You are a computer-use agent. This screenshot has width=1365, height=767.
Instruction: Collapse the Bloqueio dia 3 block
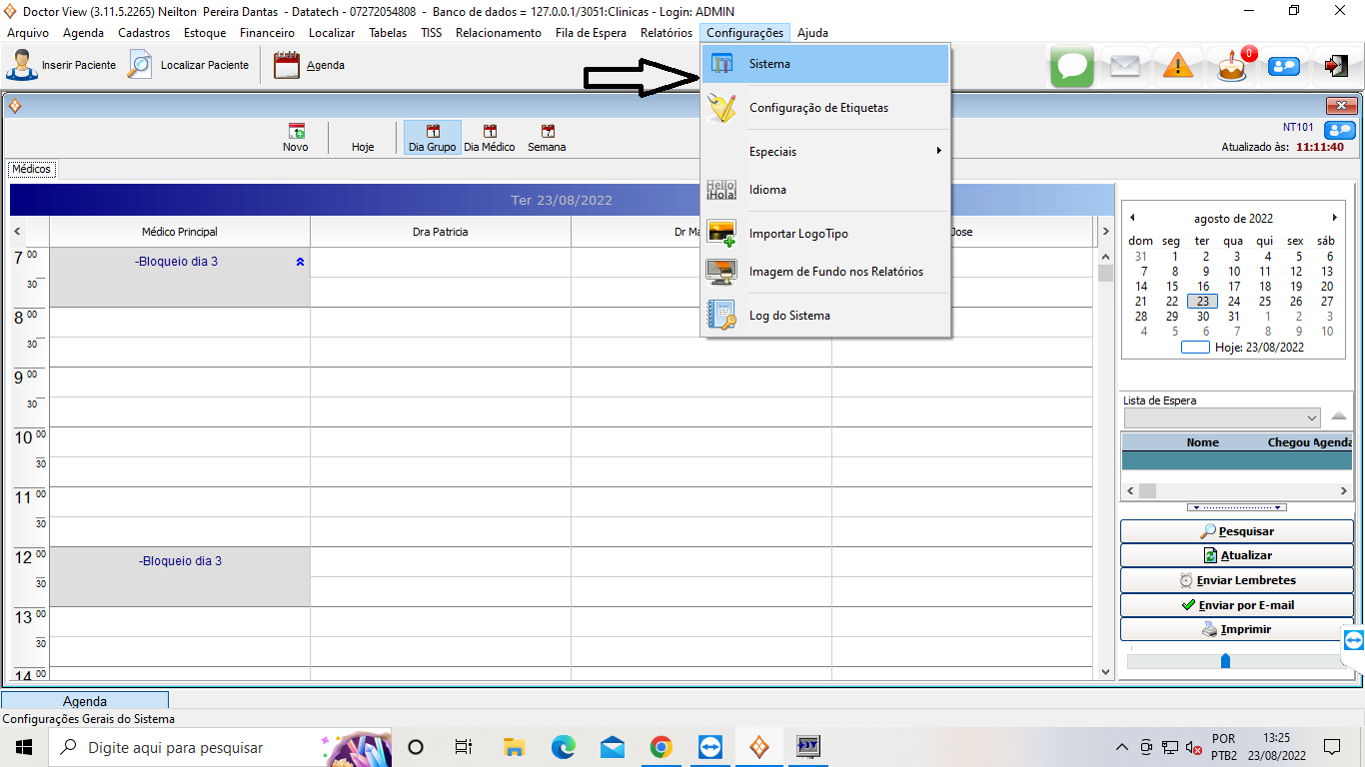coord(300,262)
